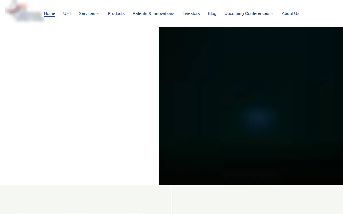The height and width of the screenshot is (214, 343).
Task: Go to the About Us page
Action: point(290,13)
